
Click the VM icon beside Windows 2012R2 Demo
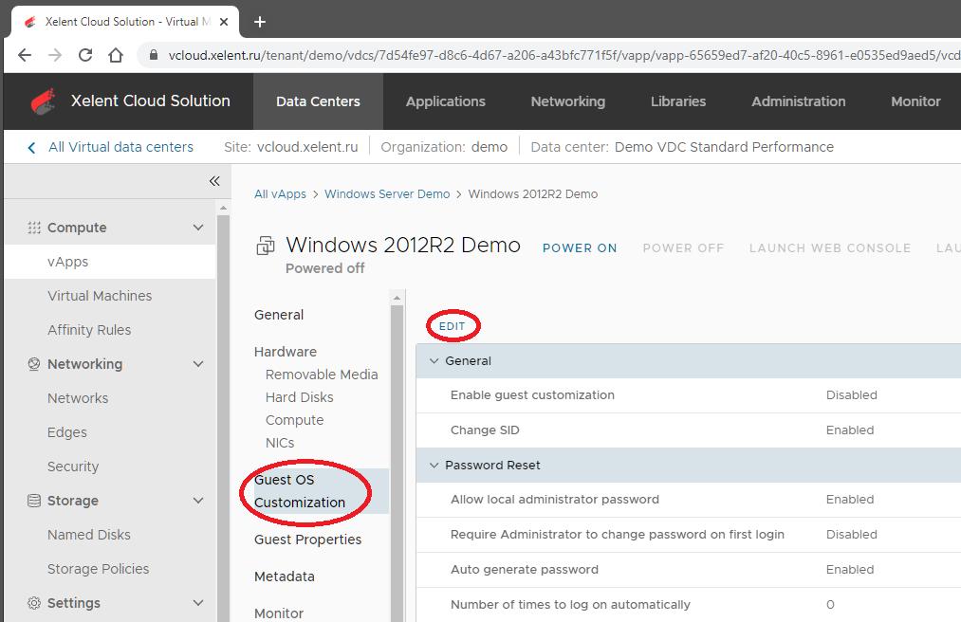266,246
